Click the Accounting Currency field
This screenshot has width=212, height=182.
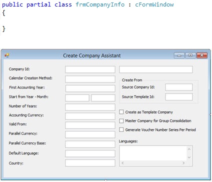(x=90, y=116)
